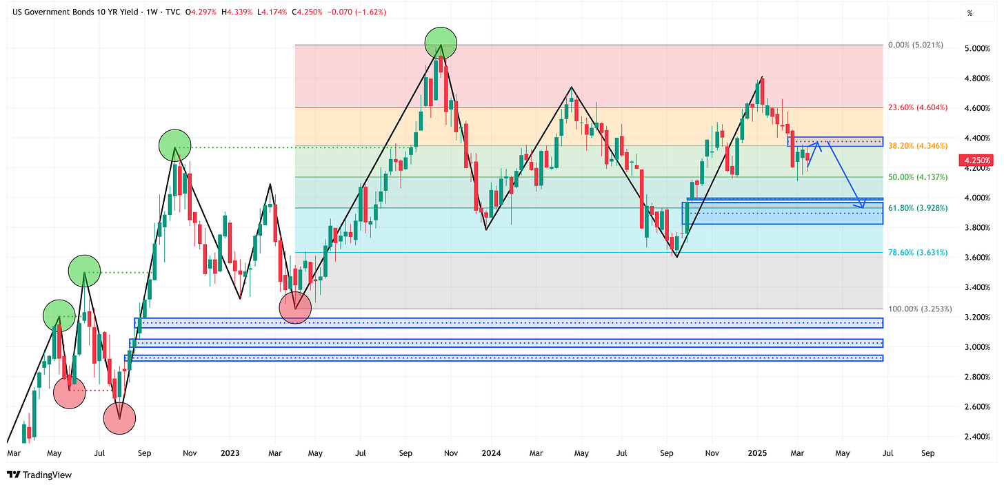Viewport: 1004px width, 487px height.
Task: Click the 2024 label on the time axis
Action: [x=492, y=454]
